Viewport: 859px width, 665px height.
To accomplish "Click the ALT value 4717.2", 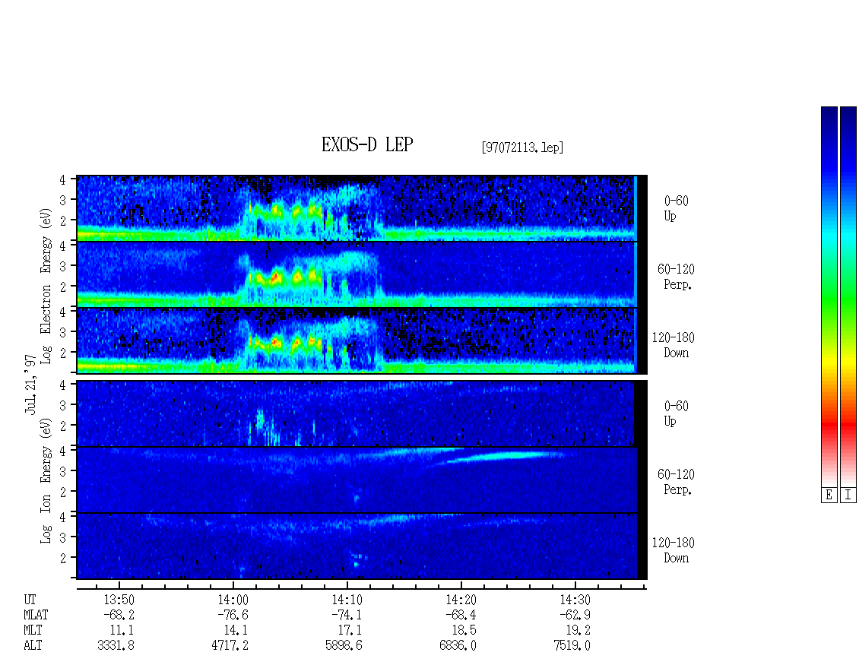I will (230, 646).
